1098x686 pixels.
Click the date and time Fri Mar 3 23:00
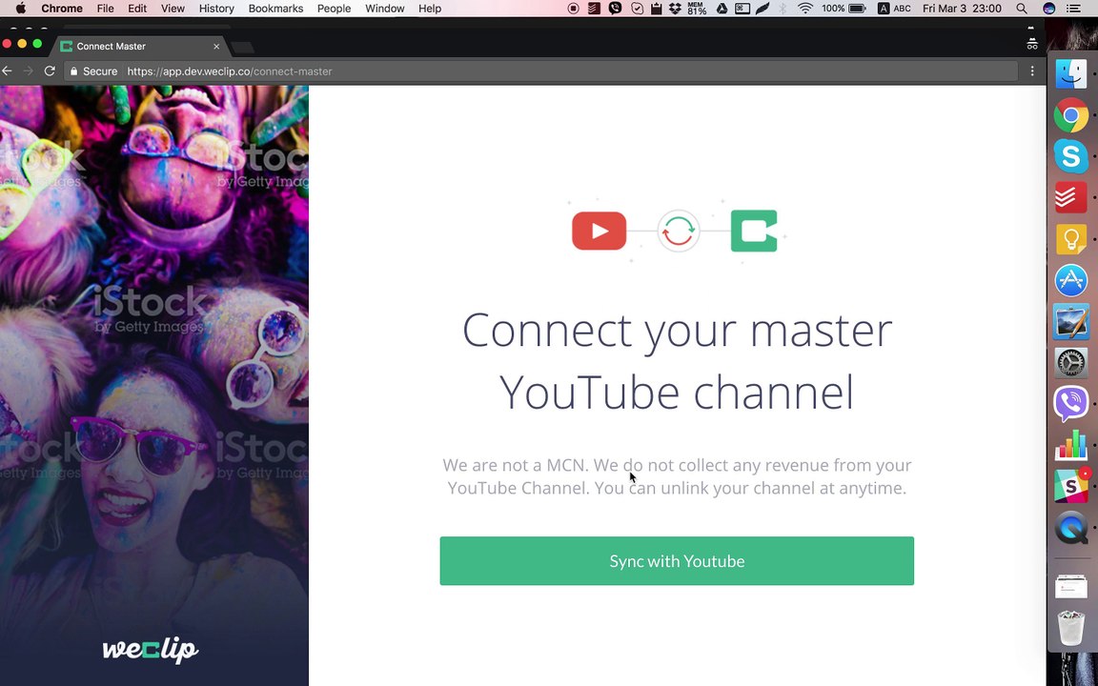[x=962, y=9]
